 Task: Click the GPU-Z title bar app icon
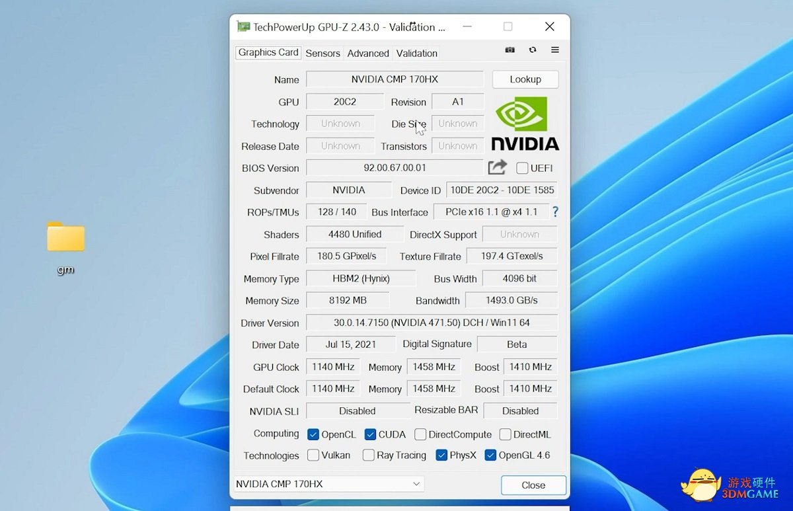tap(243, 27)
